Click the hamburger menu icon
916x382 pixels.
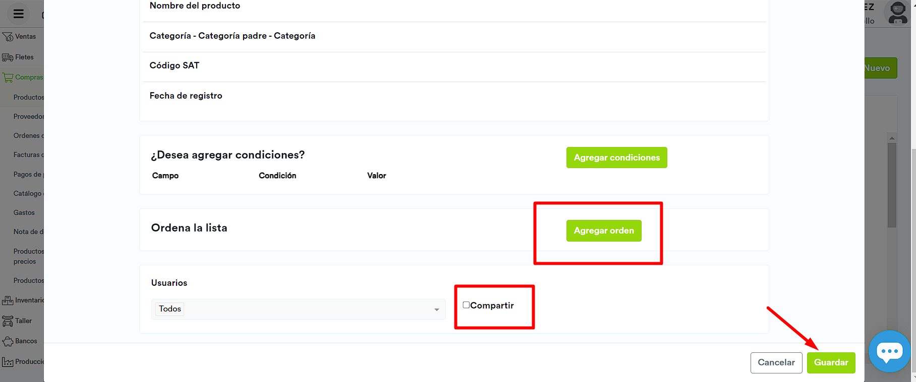pyautogui.click(x=19, y=14)
